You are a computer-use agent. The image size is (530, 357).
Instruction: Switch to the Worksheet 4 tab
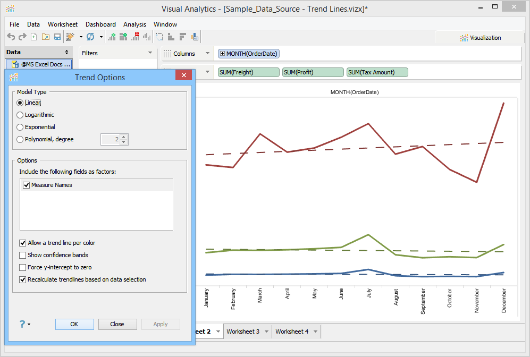point(292,331)
